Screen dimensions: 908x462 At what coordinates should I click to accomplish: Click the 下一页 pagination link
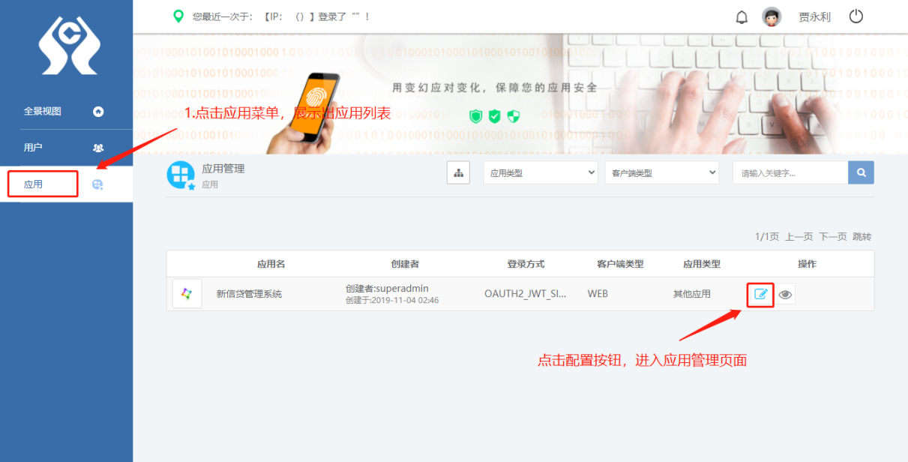832,235
